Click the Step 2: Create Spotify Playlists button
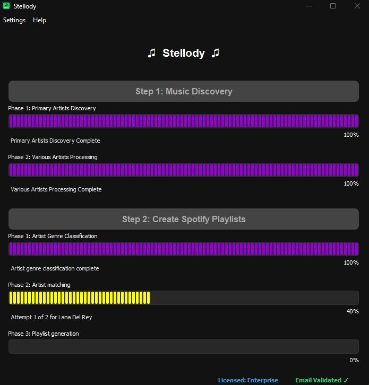The image size is (369, 385). pyautogui.click(x=184, y=219)
